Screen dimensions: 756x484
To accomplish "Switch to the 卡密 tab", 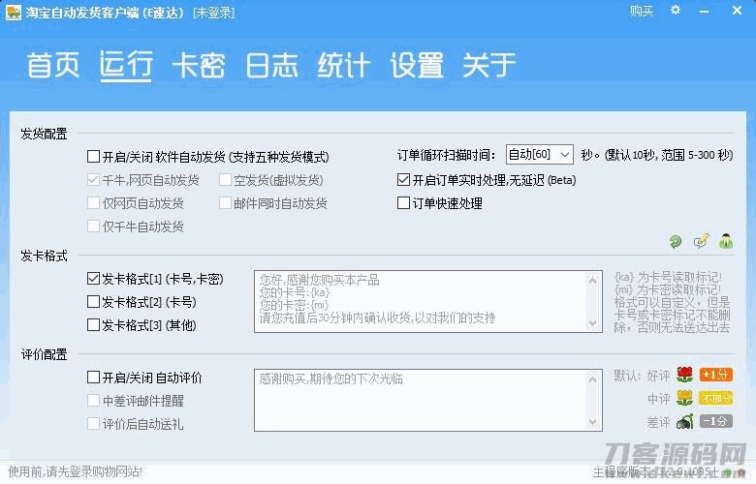I will (x=199, y=66).
